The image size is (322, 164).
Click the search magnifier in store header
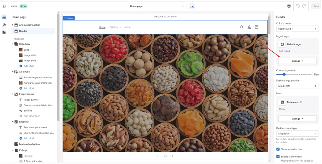point(241,27)
